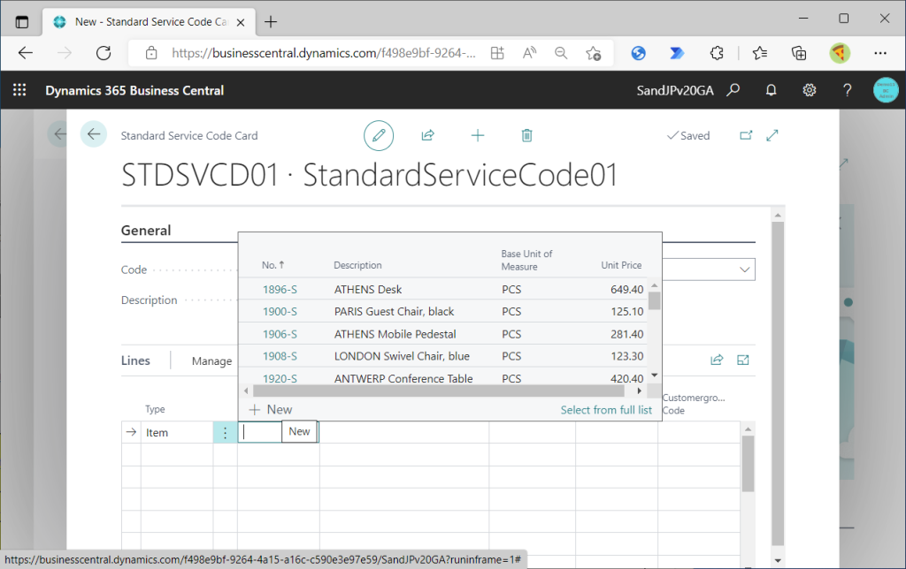The image size is (906, 569).
Task: Open the help question mark
Action: [x=847, y=90]
